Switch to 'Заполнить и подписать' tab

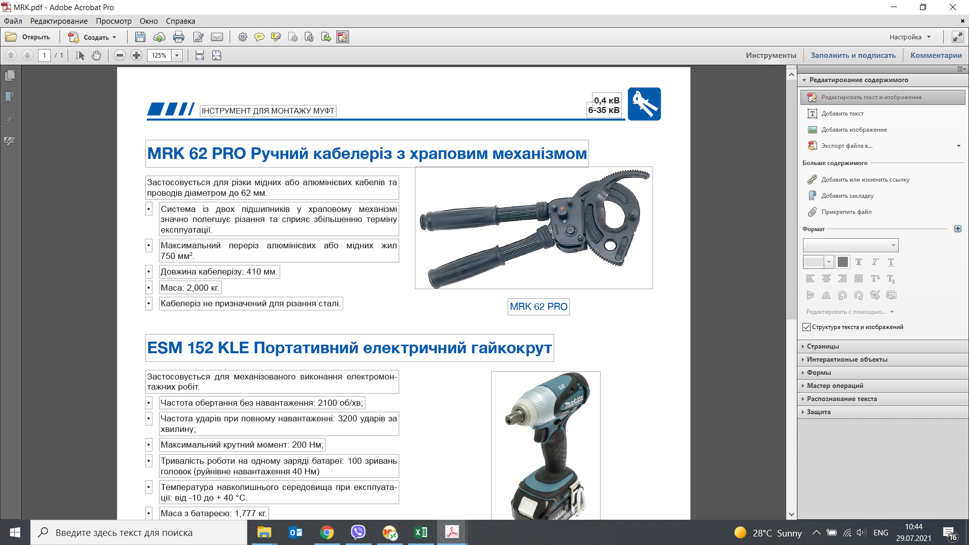[853, 56]
